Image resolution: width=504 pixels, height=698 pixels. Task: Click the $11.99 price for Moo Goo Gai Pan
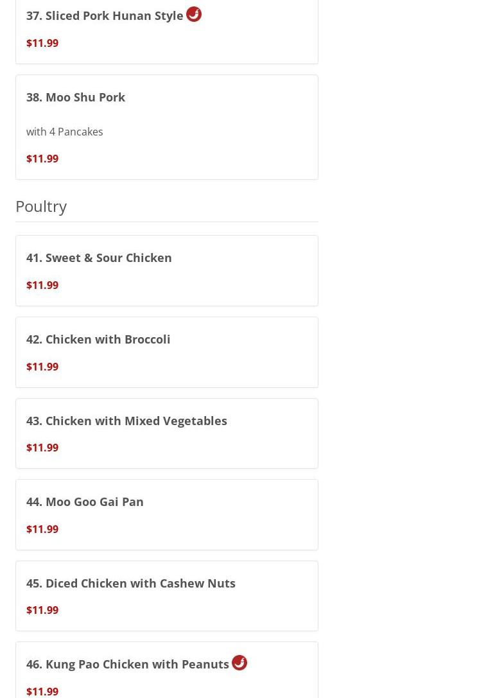[x=42, y=529]
